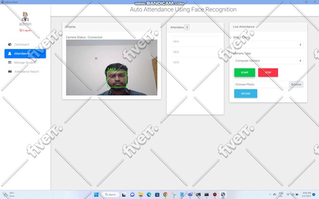
Task: Click the Logout power icon link
Action: click(x=25, y=30)
